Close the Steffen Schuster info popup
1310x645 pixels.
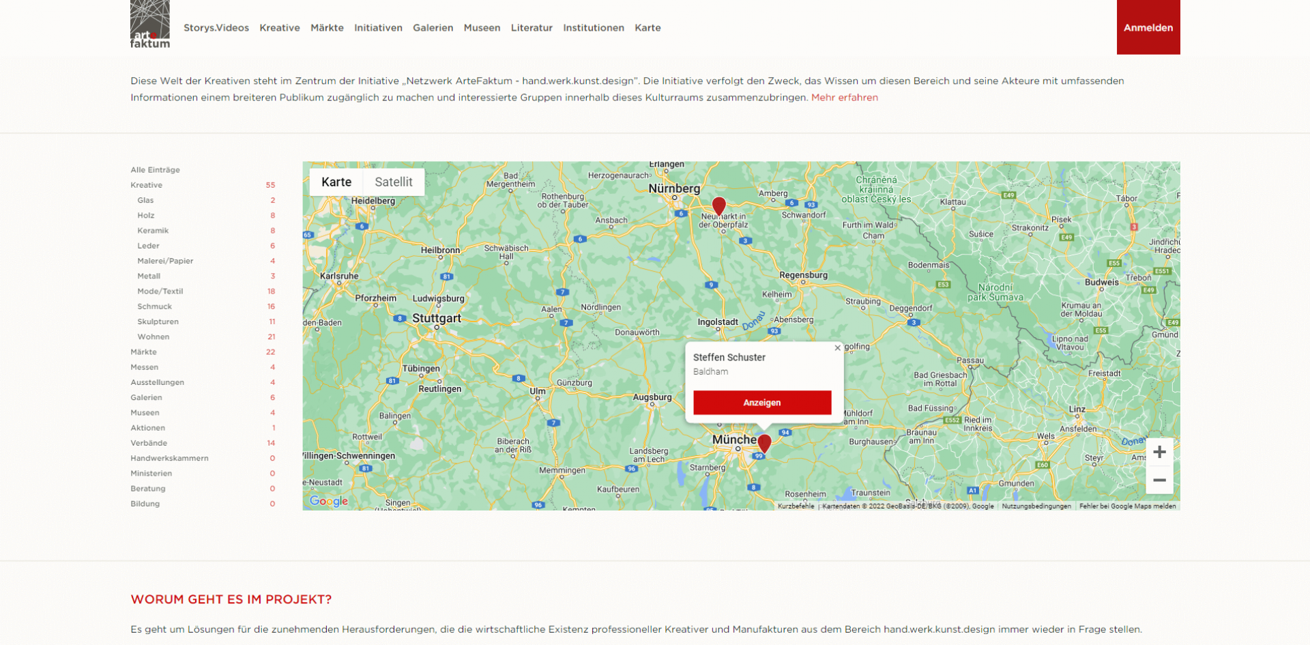click(x=837, y=348)
